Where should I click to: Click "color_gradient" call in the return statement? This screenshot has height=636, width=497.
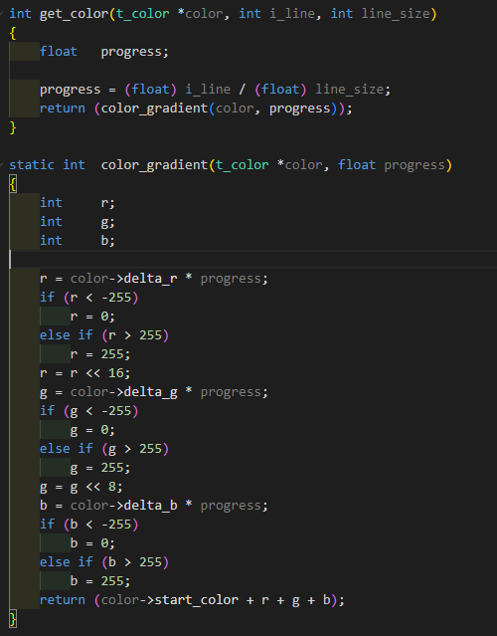coord(154,108)
